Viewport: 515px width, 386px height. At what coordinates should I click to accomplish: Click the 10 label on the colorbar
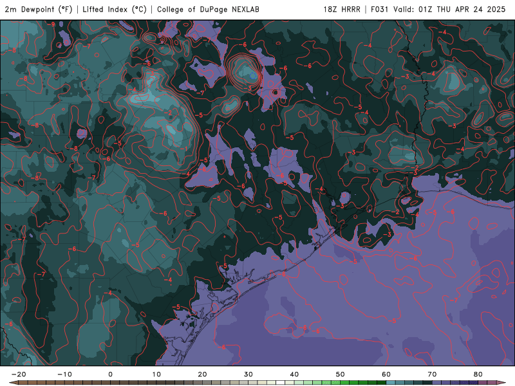coord(156,374)
